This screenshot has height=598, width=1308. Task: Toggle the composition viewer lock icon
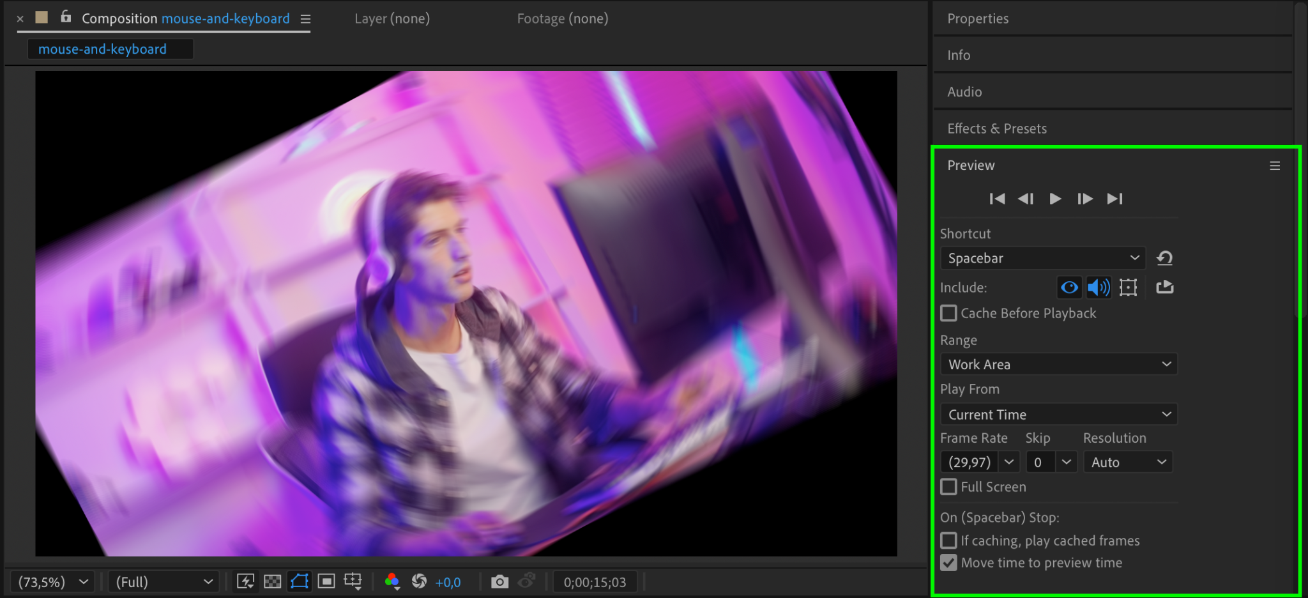pyautogui.click(x=66, y=17)
